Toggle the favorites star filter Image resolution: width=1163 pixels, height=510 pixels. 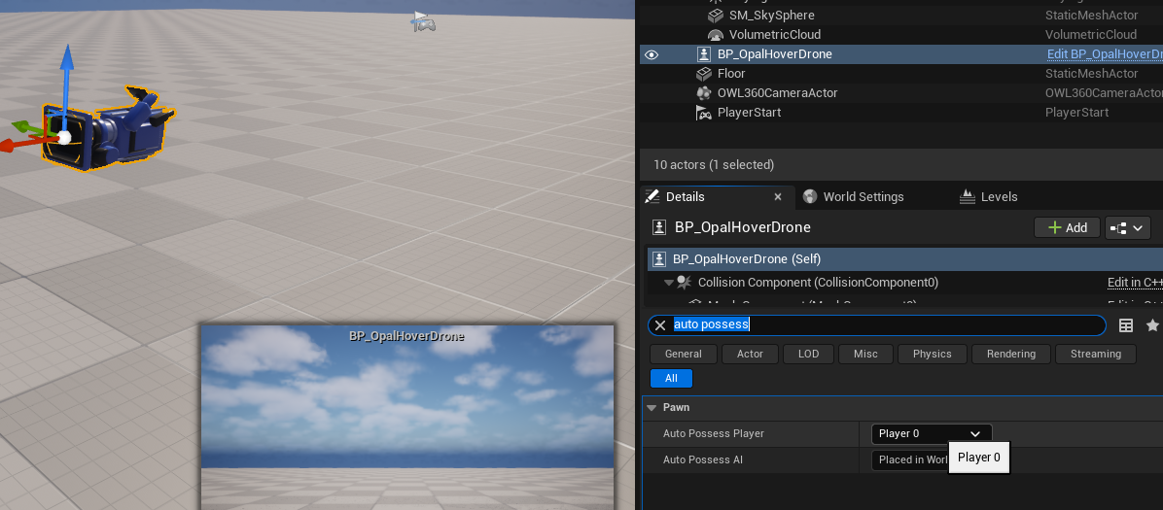point(1152,325)
